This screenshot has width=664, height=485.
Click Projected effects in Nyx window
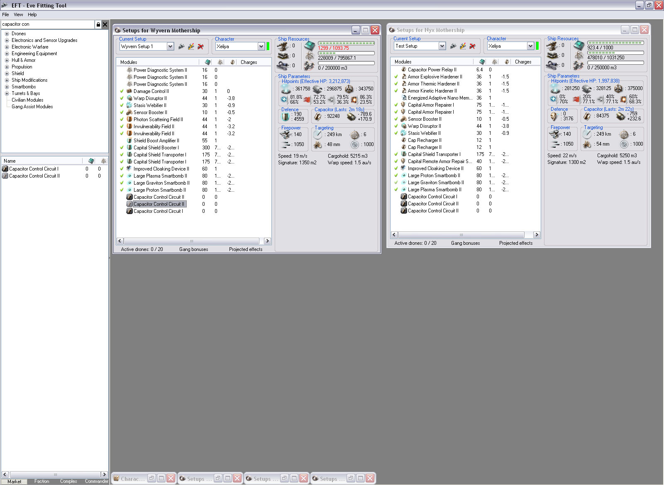click(x=516, y=243)
